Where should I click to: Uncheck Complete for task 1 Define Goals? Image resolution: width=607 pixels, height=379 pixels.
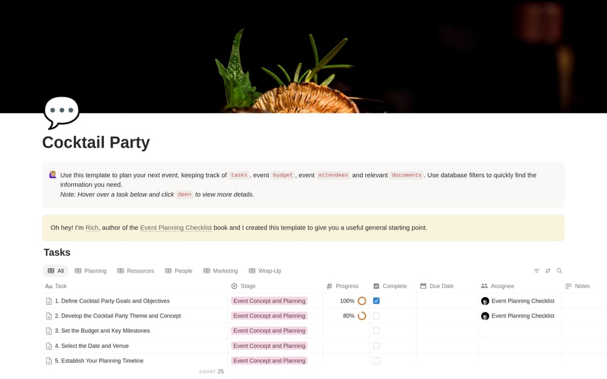tap(376, 301)
